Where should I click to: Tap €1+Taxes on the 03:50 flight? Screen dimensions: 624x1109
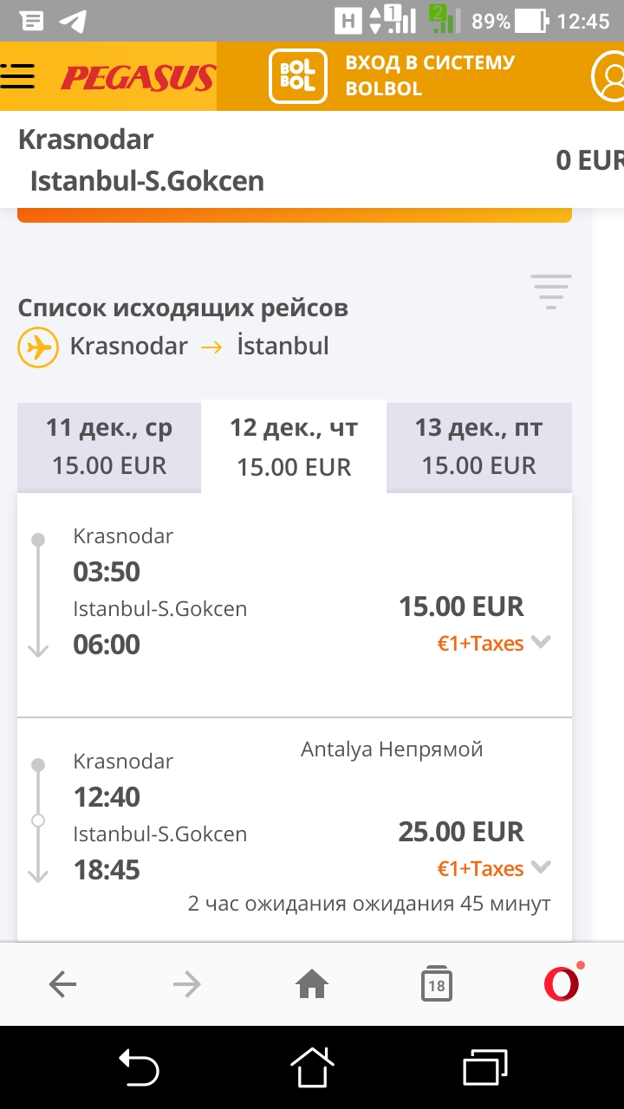point(480,644)
